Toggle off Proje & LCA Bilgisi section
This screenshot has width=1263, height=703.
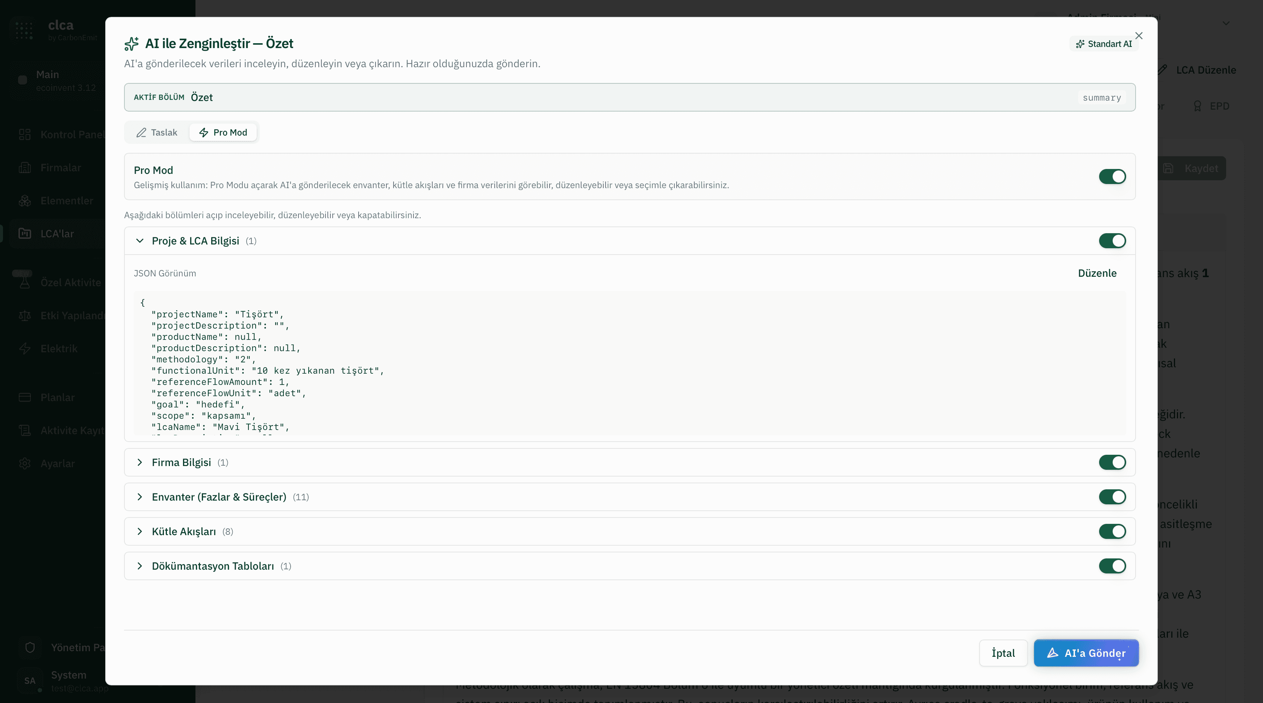[x=1112, y=241]
